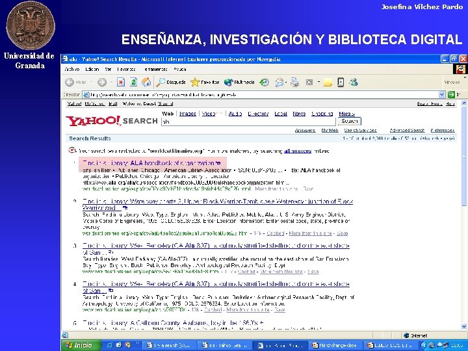Switch to the Yahoo Search taskbar window
The image size is (468, 351).
226,345
